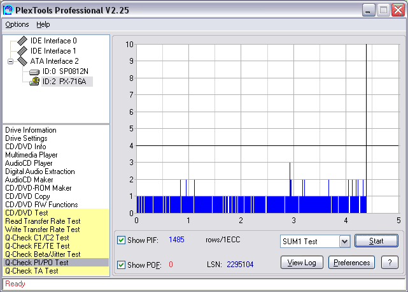Open CD/DVD Copy function
This screenshot has height=292, width=408.
27,196
